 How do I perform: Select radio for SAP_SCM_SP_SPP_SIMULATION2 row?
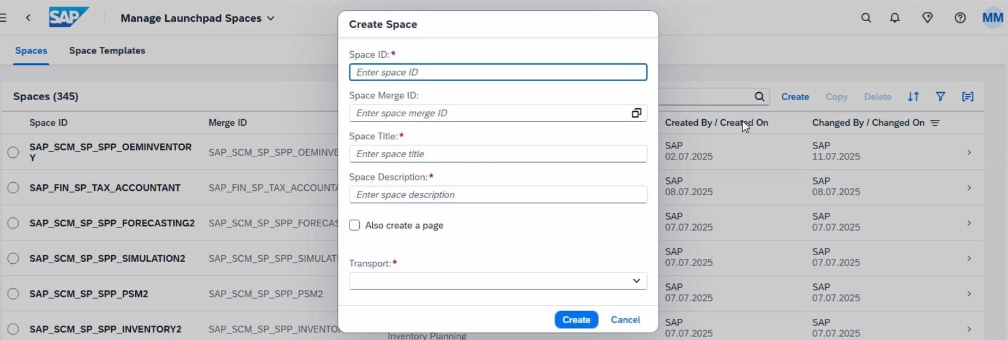[x=13, y=258]
